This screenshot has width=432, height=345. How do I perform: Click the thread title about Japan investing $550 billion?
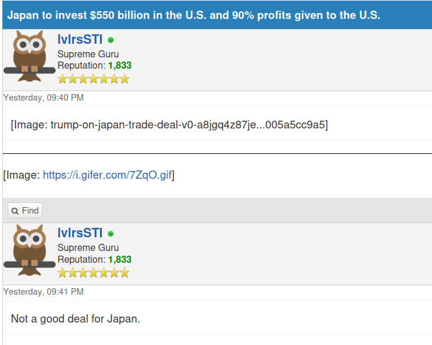pos(194,15)
